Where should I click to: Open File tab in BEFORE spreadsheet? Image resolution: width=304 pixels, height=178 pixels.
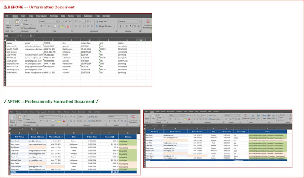[7, 16]
